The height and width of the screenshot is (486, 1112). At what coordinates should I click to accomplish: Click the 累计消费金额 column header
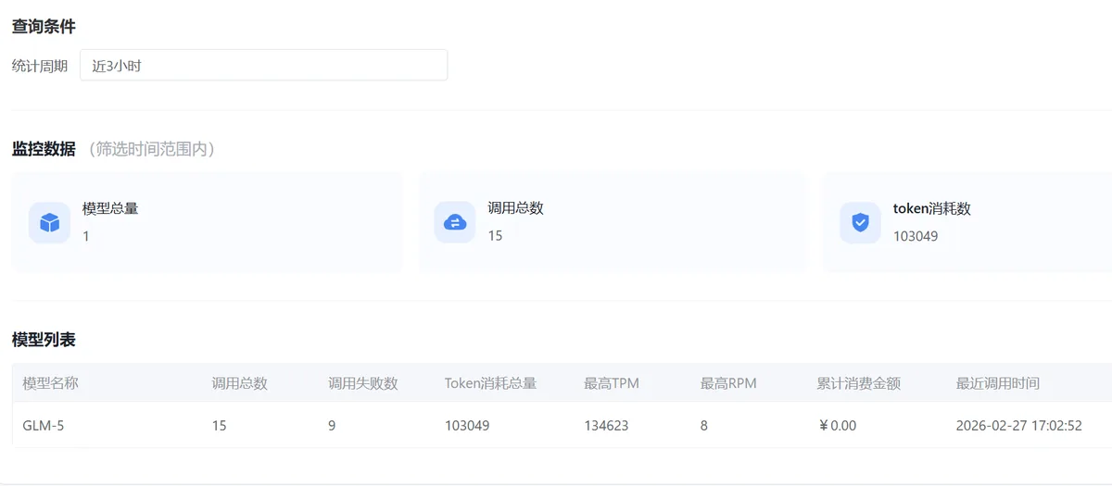(859, 383)
